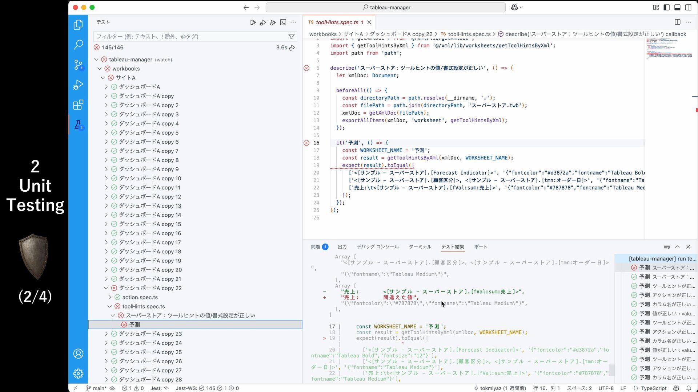Click UTF-8 encoding in status bar

click(606, 388)
